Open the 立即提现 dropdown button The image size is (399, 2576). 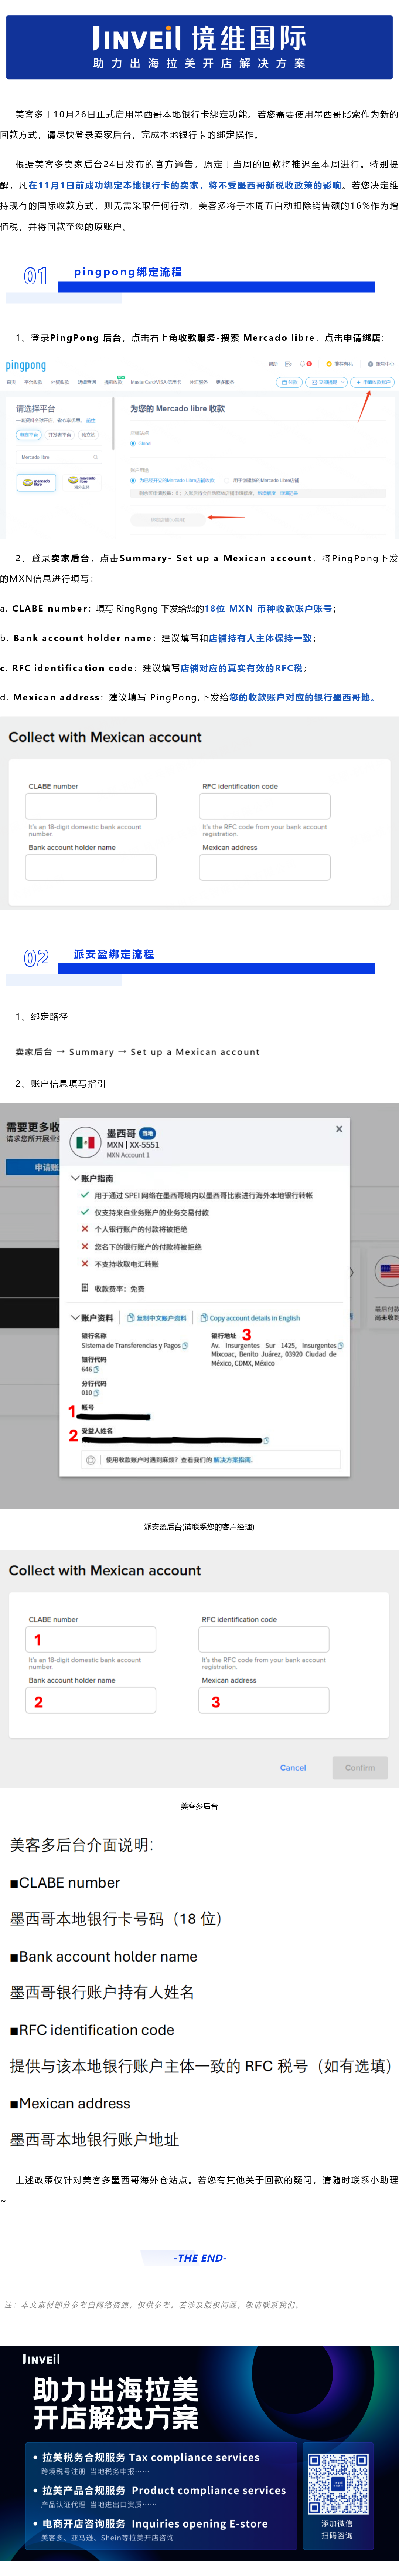(326, 382)
